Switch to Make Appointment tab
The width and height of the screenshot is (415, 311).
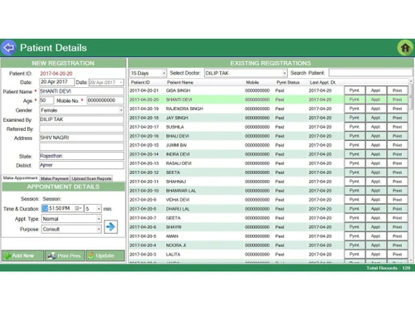coord(20,178)
